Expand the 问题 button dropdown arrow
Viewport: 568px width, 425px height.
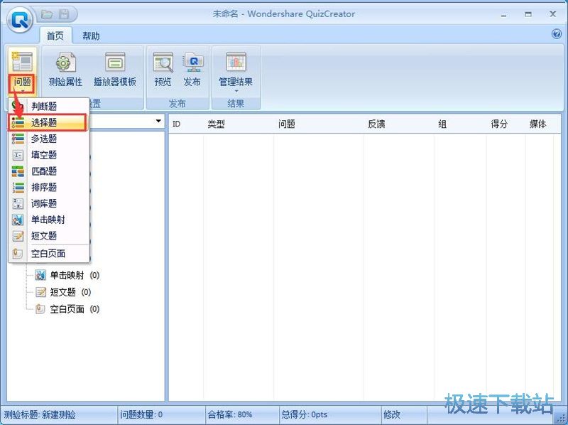click(23, 91)
